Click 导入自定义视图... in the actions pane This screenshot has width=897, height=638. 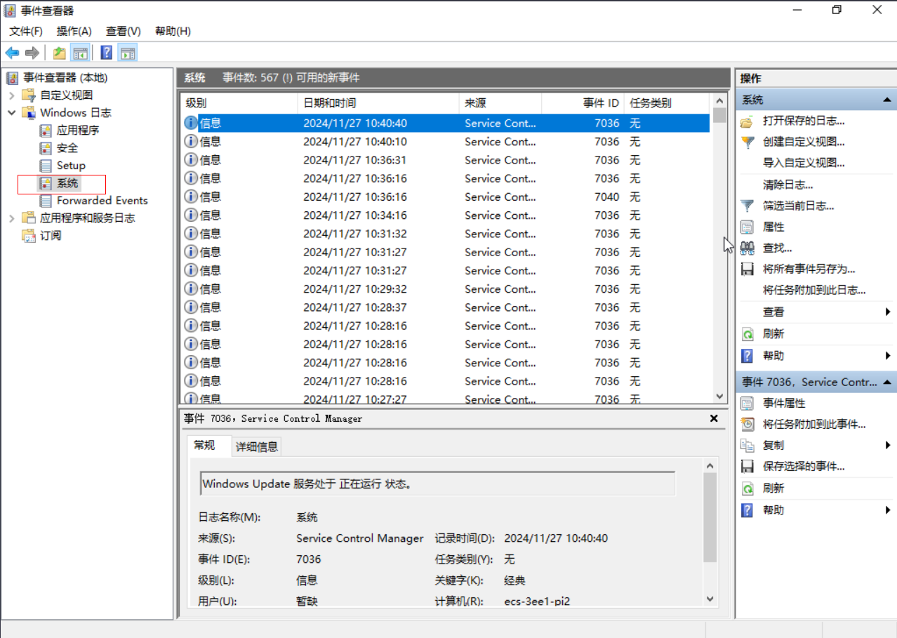(804, 163)
